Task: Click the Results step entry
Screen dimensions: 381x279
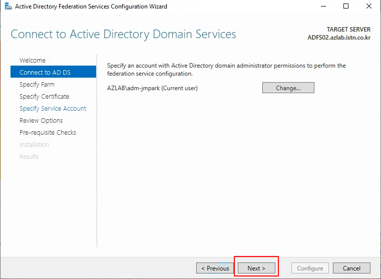Action: click(x=29, y=156)
